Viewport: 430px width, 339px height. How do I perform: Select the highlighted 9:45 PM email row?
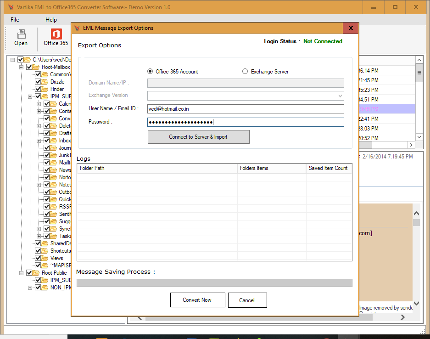(x=387, y=109)
